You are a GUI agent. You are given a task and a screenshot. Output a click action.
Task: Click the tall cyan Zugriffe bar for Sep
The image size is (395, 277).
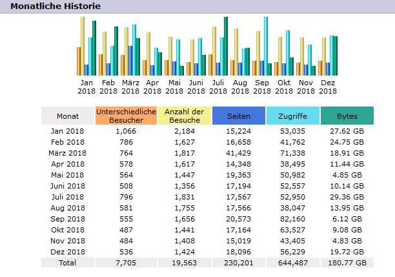click(x=265, y=46)
